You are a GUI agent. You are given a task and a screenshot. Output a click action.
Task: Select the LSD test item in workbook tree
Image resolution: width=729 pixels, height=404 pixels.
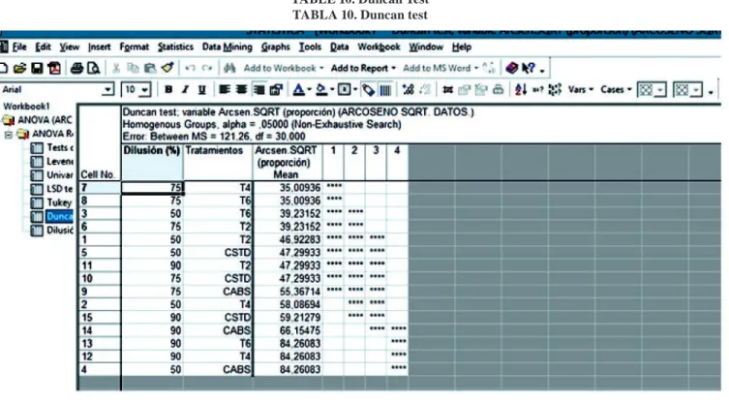[x=52, y=189]
